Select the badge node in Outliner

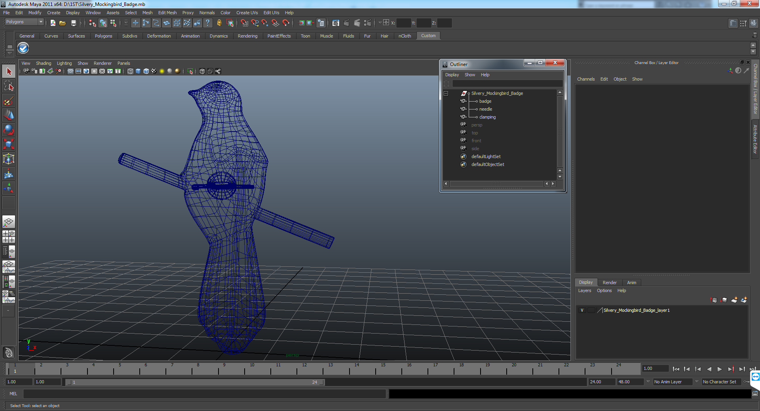[x=485, y=101]
